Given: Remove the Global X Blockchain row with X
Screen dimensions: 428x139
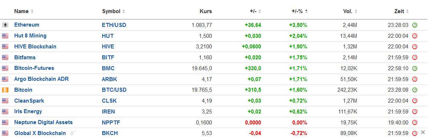Looking at the screenshot, I should tap(423, 132).
